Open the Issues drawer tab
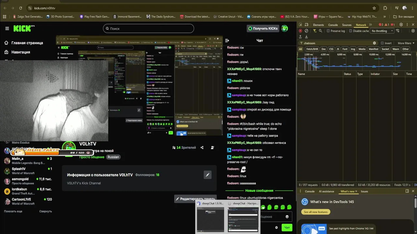Screen dimensions: 417x234 point(364,191)
